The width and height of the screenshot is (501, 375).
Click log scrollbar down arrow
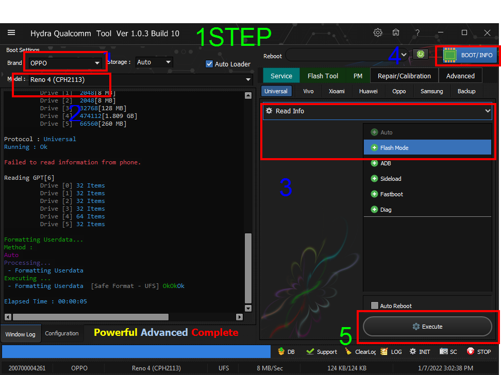248,308
